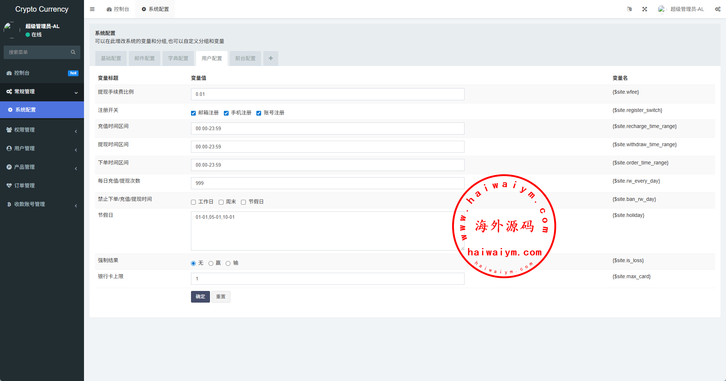
Task: Click the hamburger sidebar toggle icon
Action: [x=92, y=9]
